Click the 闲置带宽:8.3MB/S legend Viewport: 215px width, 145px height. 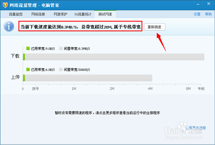[75, 49]
